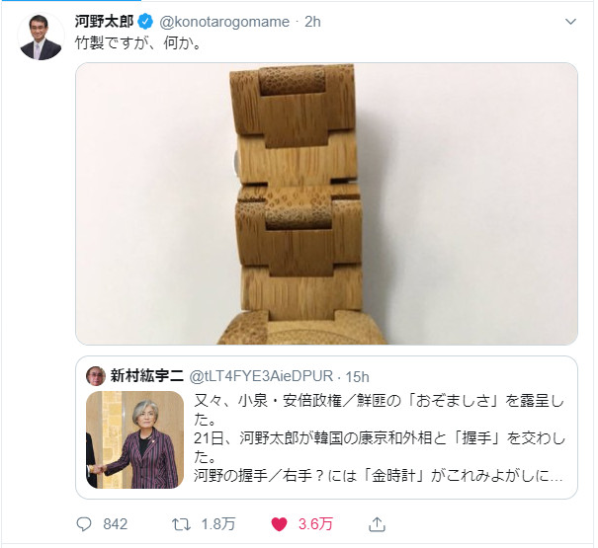Open the bamboo watch band photo
This screenshot has height=548, width=598.
326,203
